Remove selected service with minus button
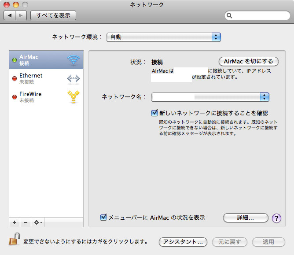Screen dimensions: 294x255 (25, 222)
